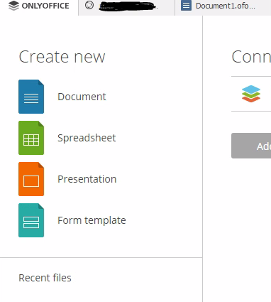Click the orange Presentation file icon
Viewport: 271px width, 302px height.
[x=31, y=179]
